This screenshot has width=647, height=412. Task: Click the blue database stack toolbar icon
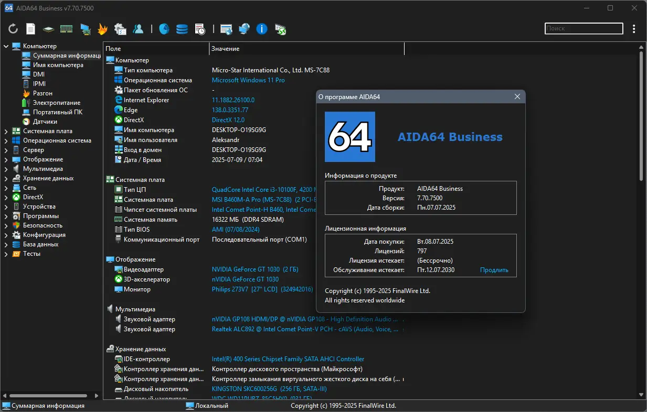(x=182, y=29)
